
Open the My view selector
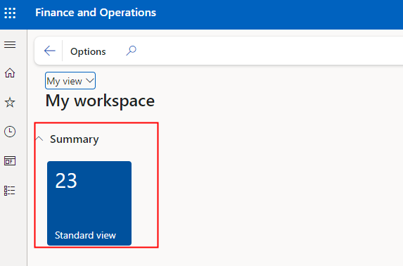70,81
